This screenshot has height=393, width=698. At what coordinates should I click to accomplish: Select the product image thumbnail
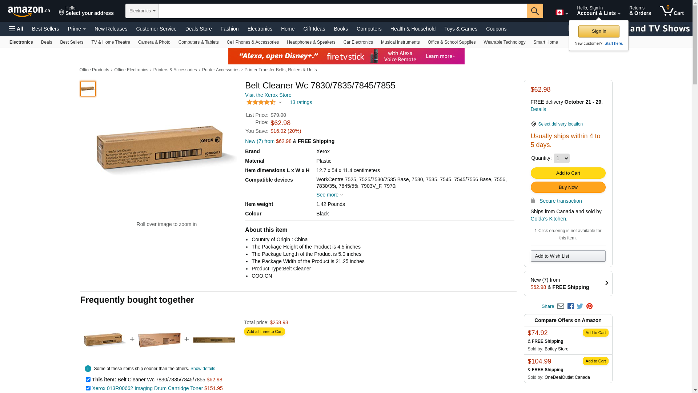pyautogui.click(x=88, y=89)
